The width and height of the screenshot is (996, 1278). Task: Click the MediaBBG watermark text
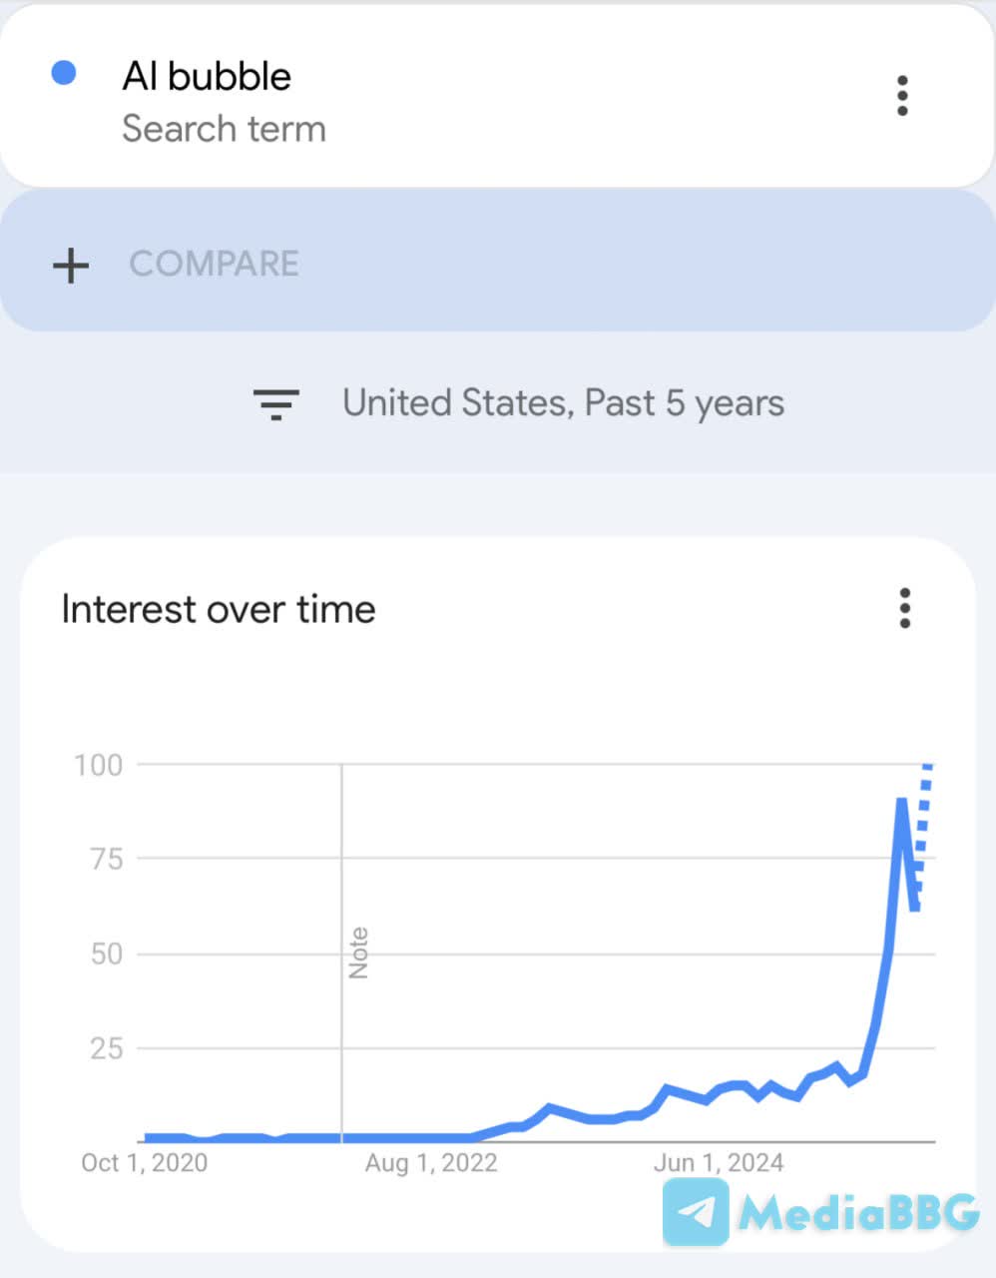click(x=858, y=1213)
